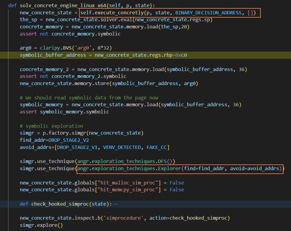Click inspect.b breakpoint call
This screenshot has width=291, height=231.
87,218
